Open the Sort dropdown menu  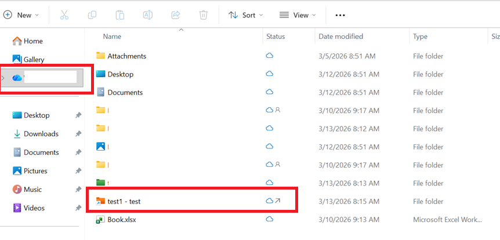(x=246, y=15)
